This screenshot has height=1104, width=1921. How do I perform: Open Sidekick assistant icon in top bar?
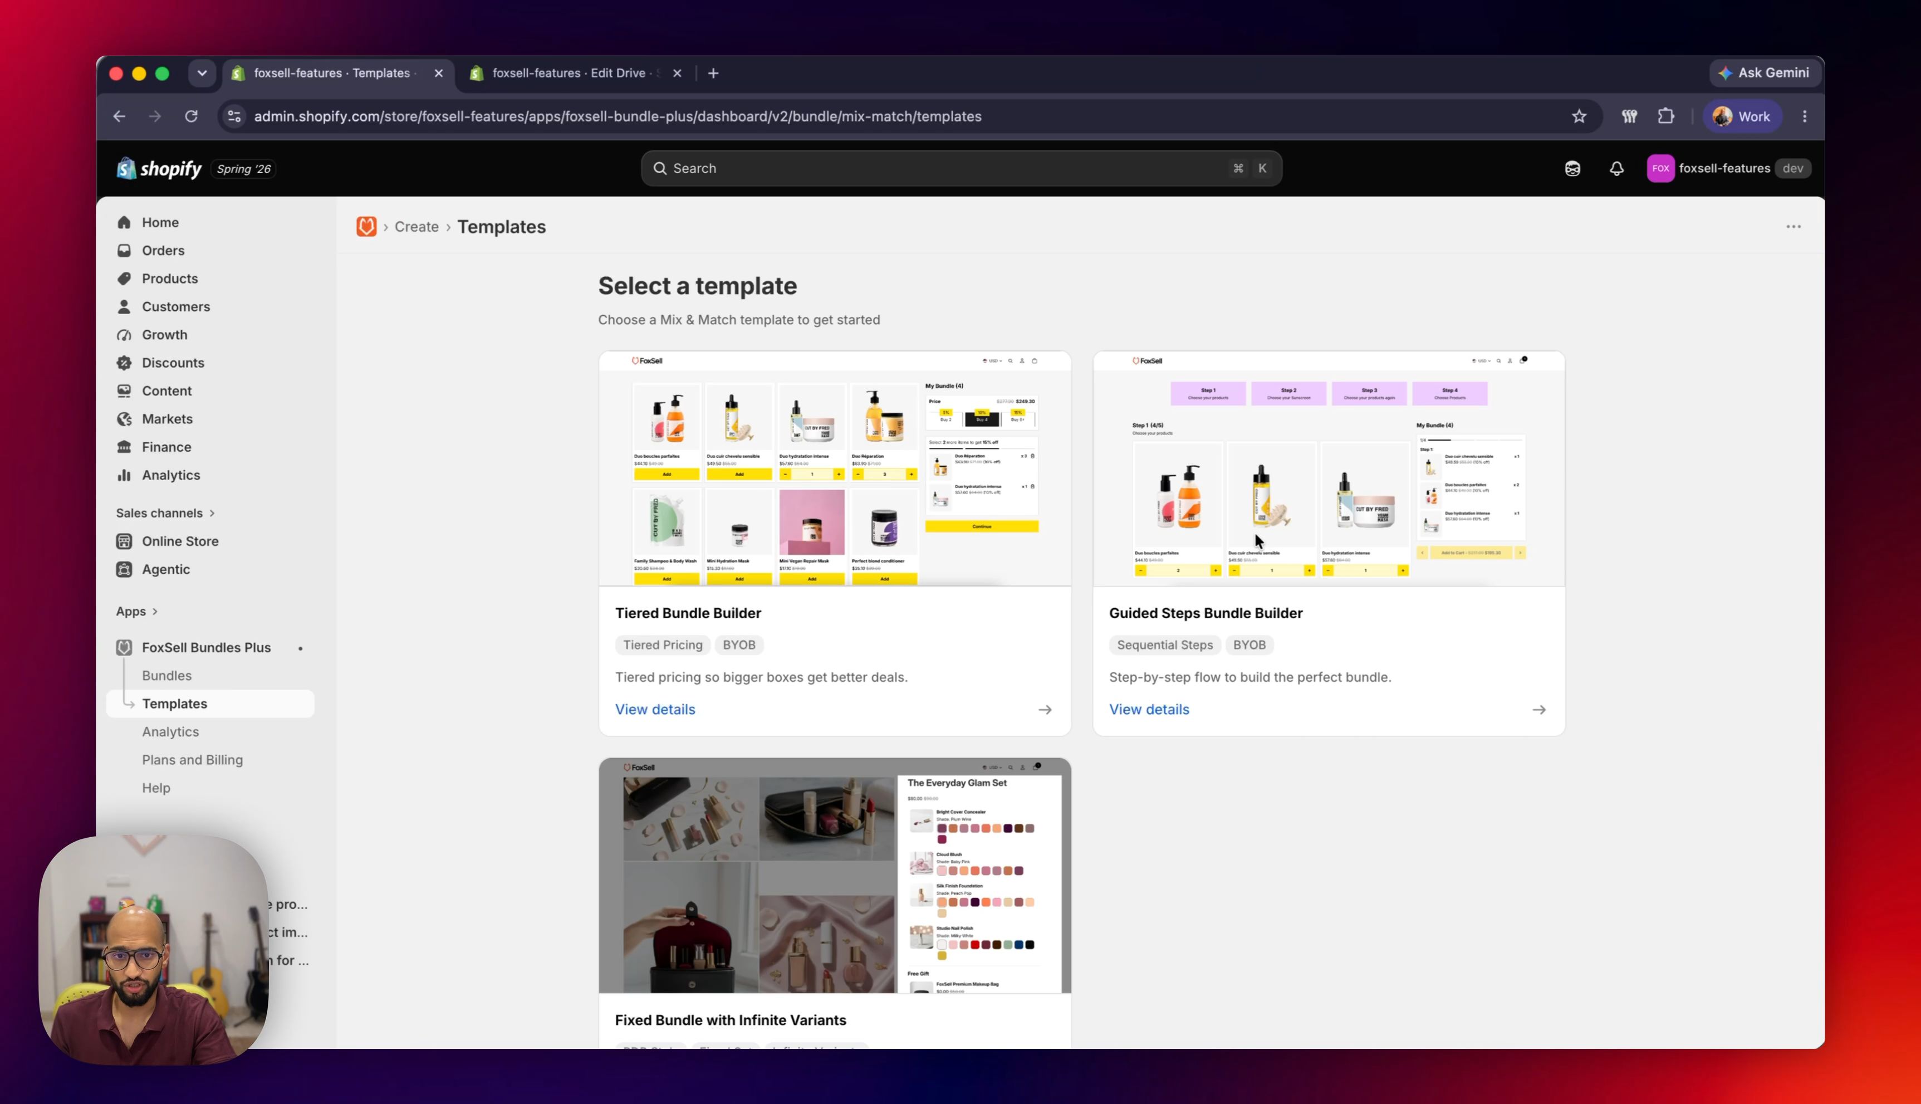click(x=1572, y=168)
